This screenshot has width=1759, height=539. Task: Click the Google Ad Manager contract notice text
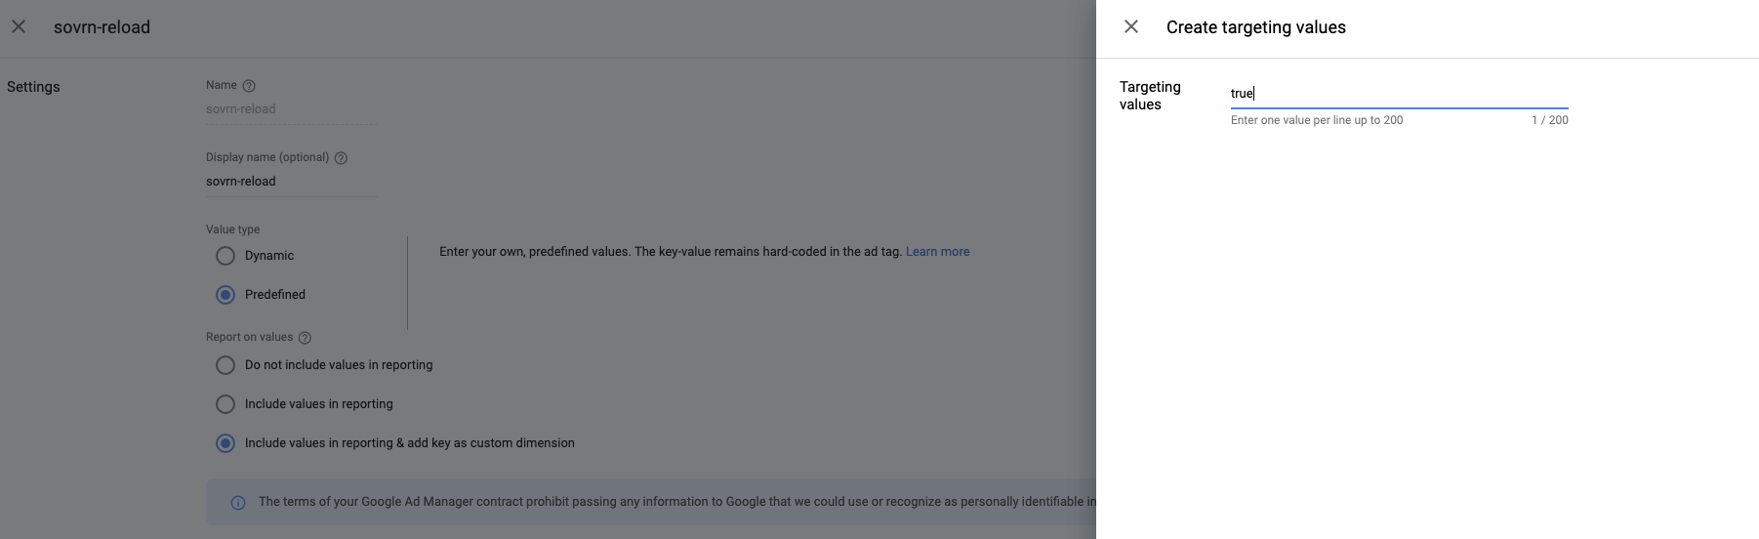point(674,502)
